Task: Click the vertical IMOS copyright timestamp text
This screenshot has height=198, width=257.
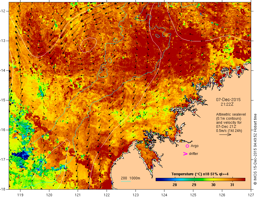Action: pos(255,149)
